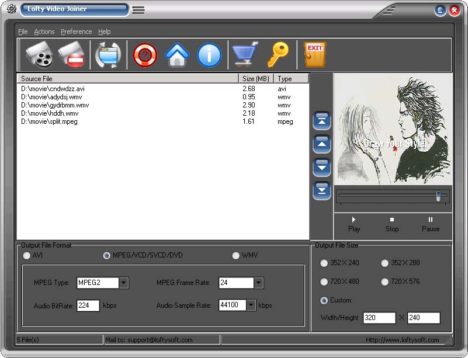Minimize window with the blue title button

(440, 11)
